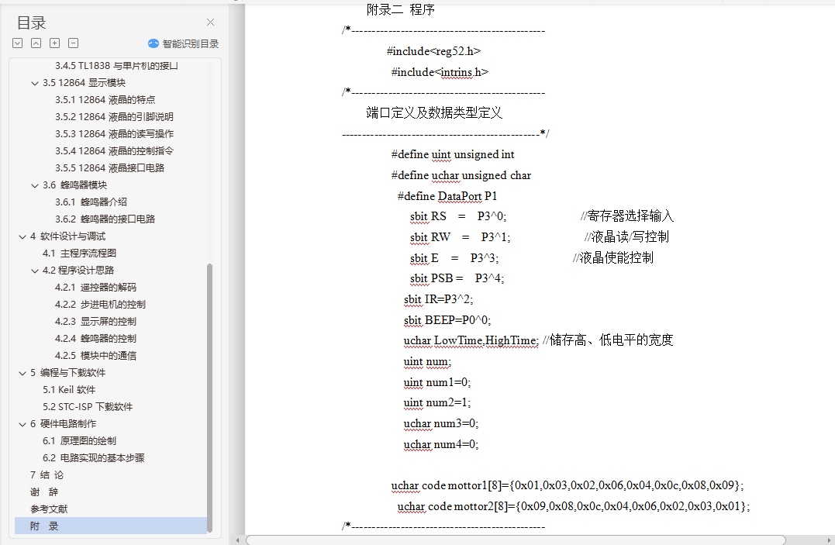Select 3.5.3 12864 液晶的读写操作

(114, 133)
